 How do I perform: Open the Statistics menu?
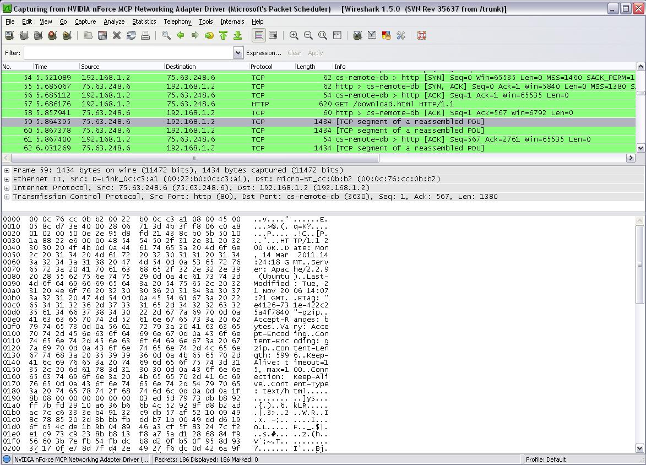click(144, 21)
